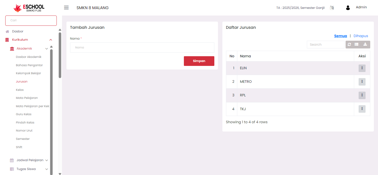Click the Nama input field
378x175 pixels.
point(142,48)
